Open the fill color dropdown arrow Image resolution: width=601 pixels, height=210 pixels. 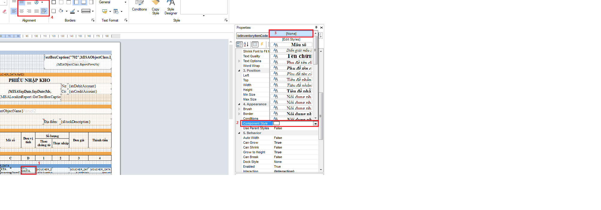[67, 11]
